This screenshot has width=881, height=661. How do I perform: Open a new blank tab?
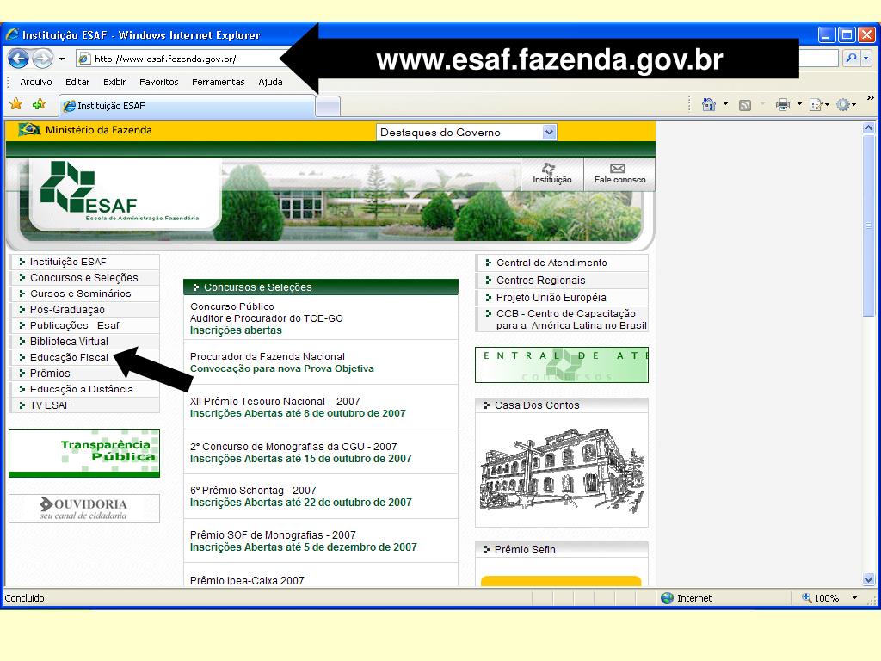(x=328, y=106)
